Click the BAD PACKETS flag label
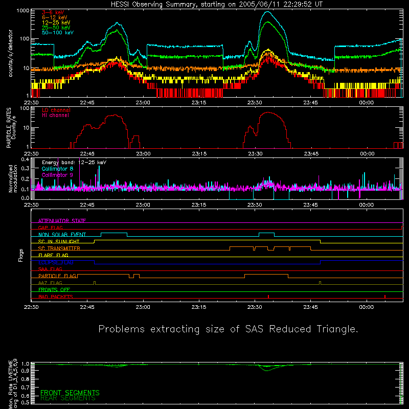This screenshot has height=409, width=409. click(56, 297)
